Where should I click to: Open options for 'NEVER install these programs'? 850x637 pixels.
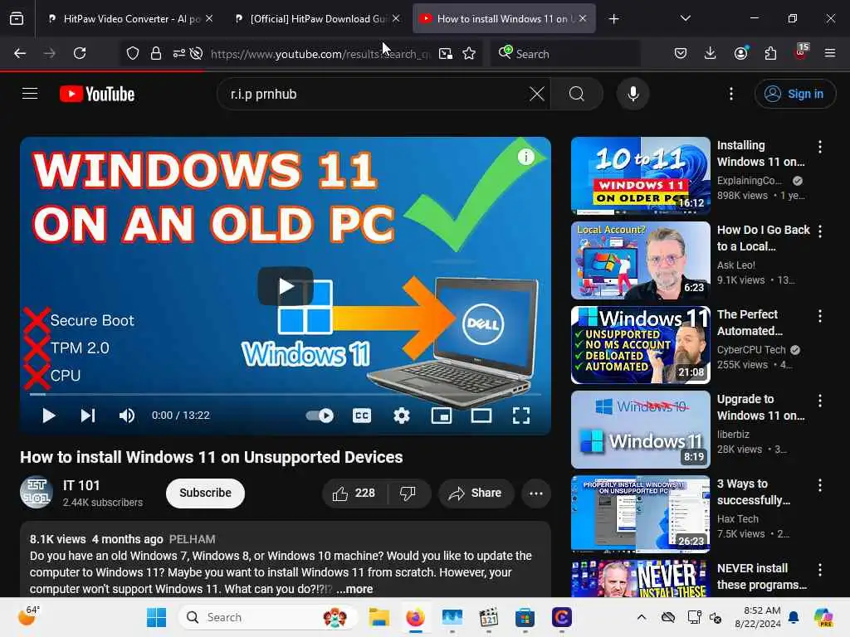click(819, 569)
